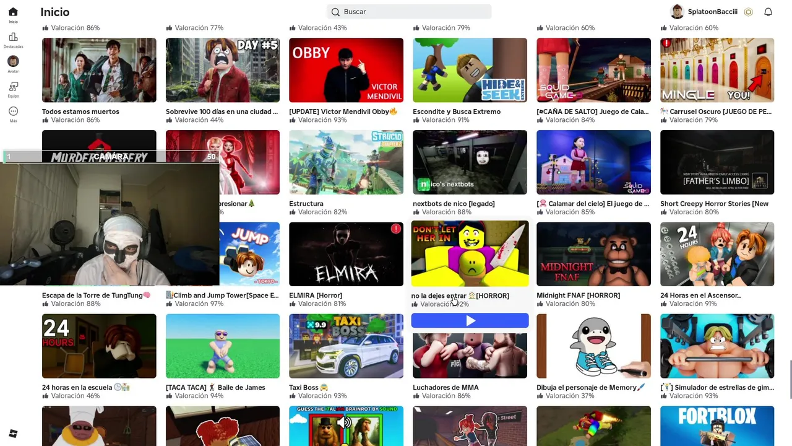Open the Más three-dots sidebar icon
Viewport: 792px width, 446px height.
pos(13,111)
